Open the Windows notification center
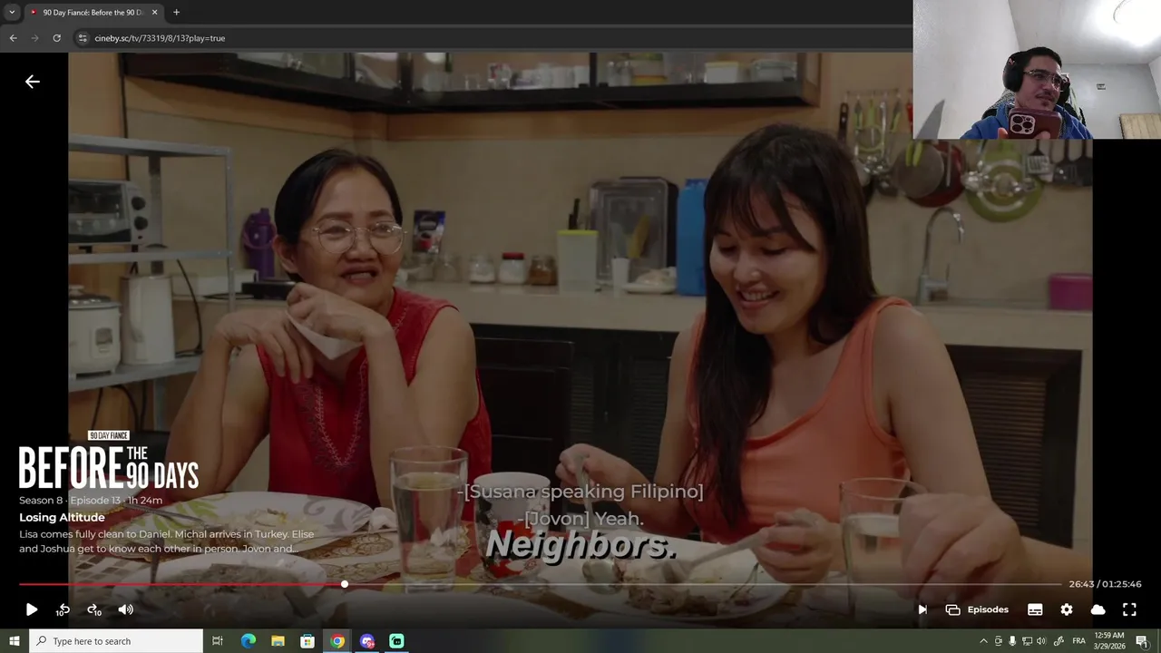Screen dimensions: 1161x653 point(1142,641)
